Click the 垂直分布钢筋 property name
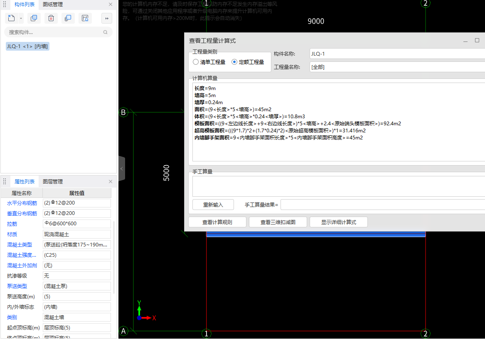This screenshot has height=339, width=485. click(x=22, y=213)
